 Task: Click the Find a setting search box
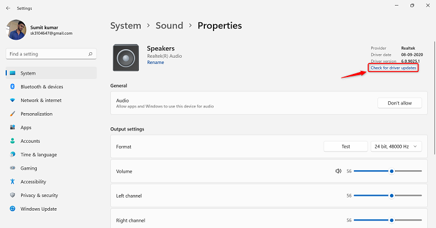click(x=51, y=54)
